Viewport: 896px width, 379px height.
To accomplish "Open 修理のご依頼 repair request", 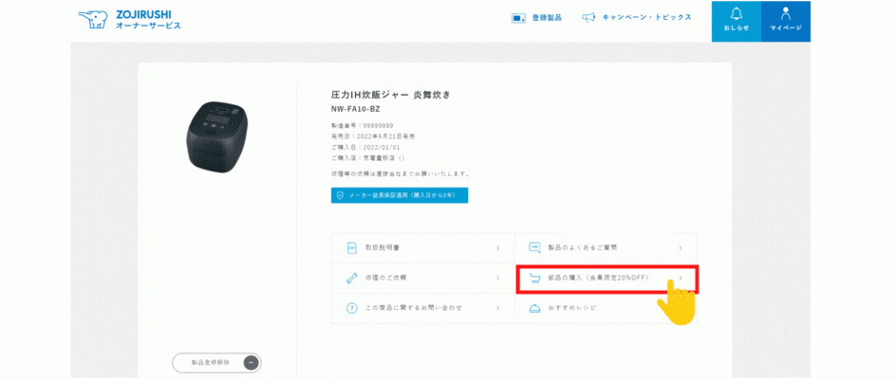I will pyautogui.click(x=422, y=278).
